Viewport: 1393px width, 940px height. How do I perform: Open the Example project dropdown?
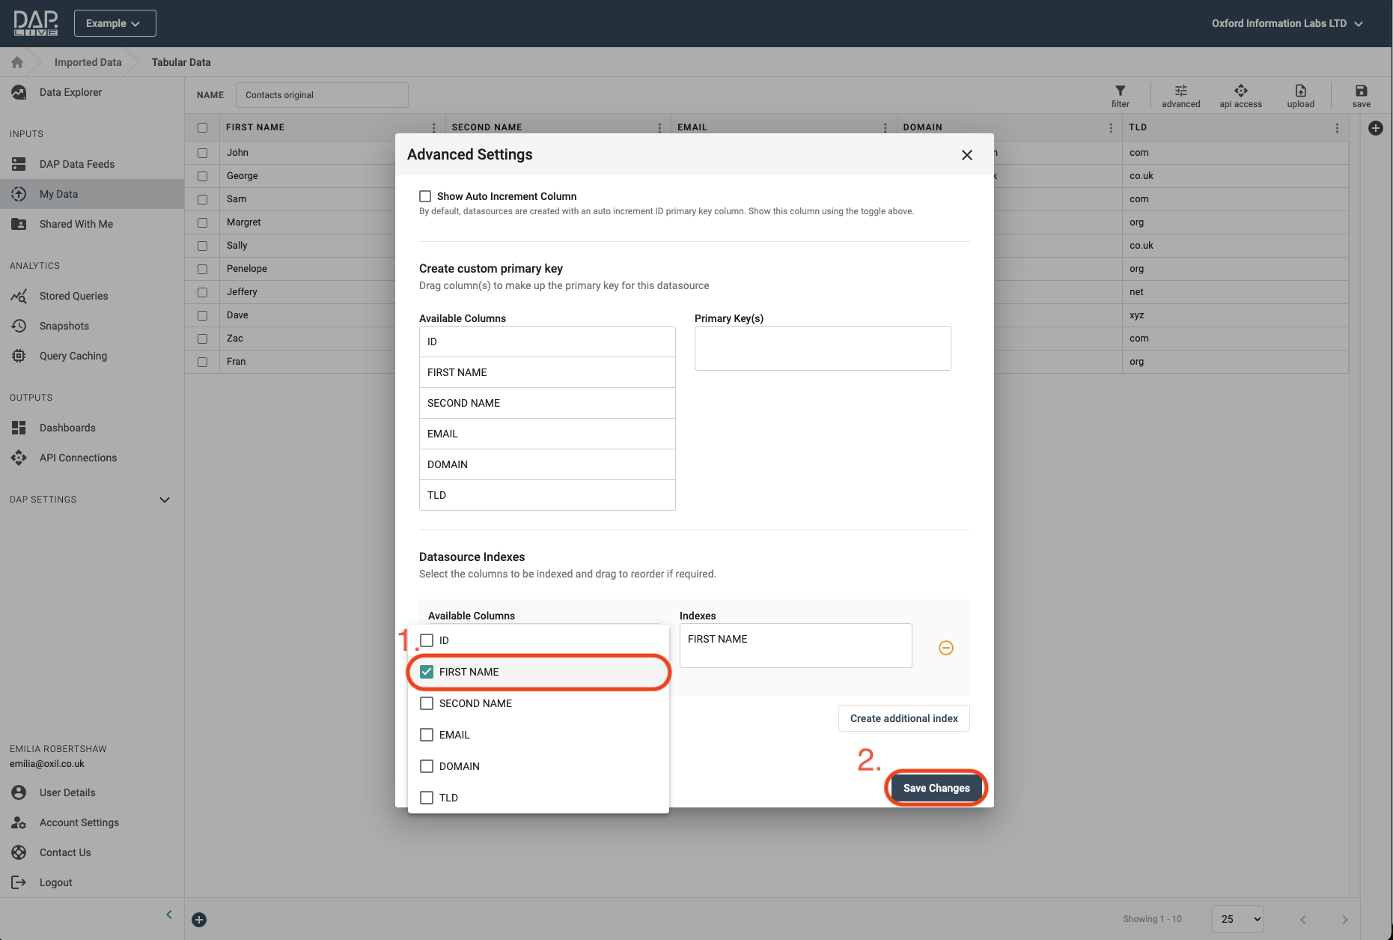click(x=115, y=23)
